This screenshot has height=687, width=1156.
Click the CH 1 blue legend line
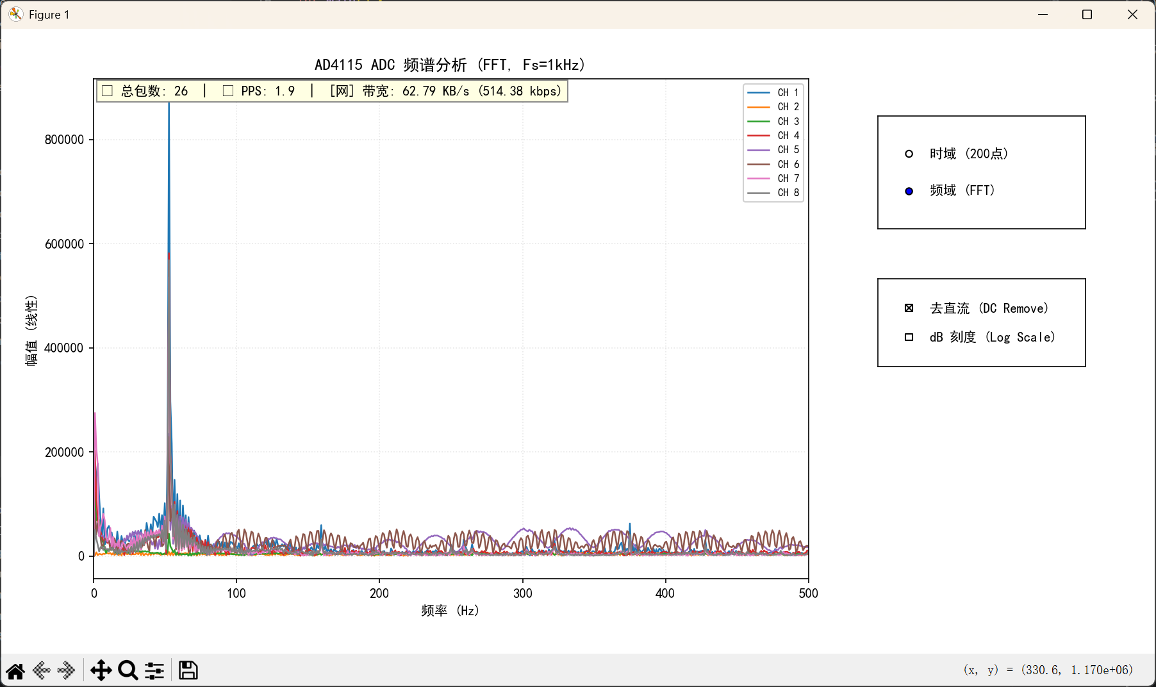[759, 93]
